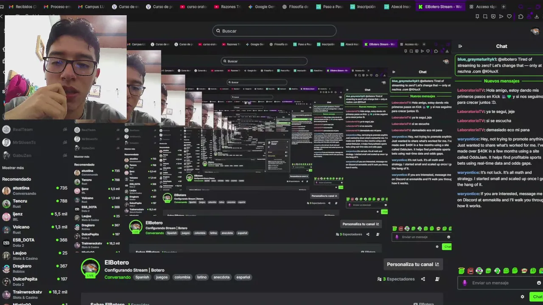The image size is (543, 305).
Task: Click the colombia tag
Action: [182, 277]
